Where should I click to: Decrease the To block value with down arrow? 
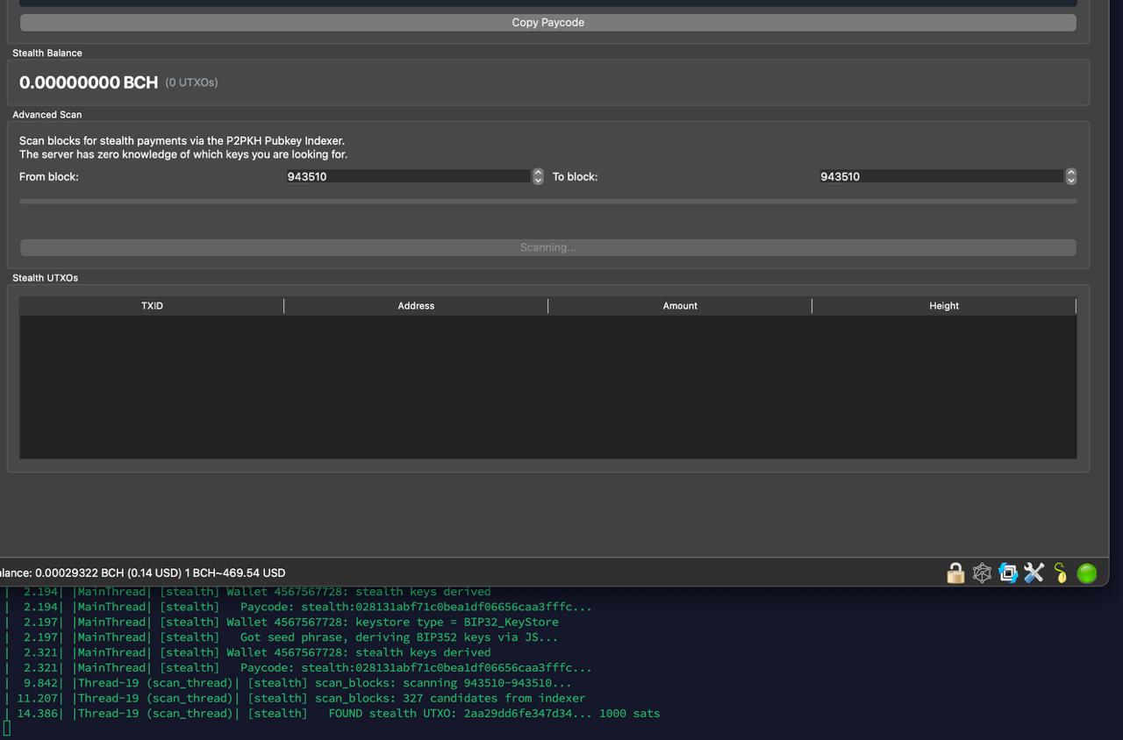click(1070, 181)
